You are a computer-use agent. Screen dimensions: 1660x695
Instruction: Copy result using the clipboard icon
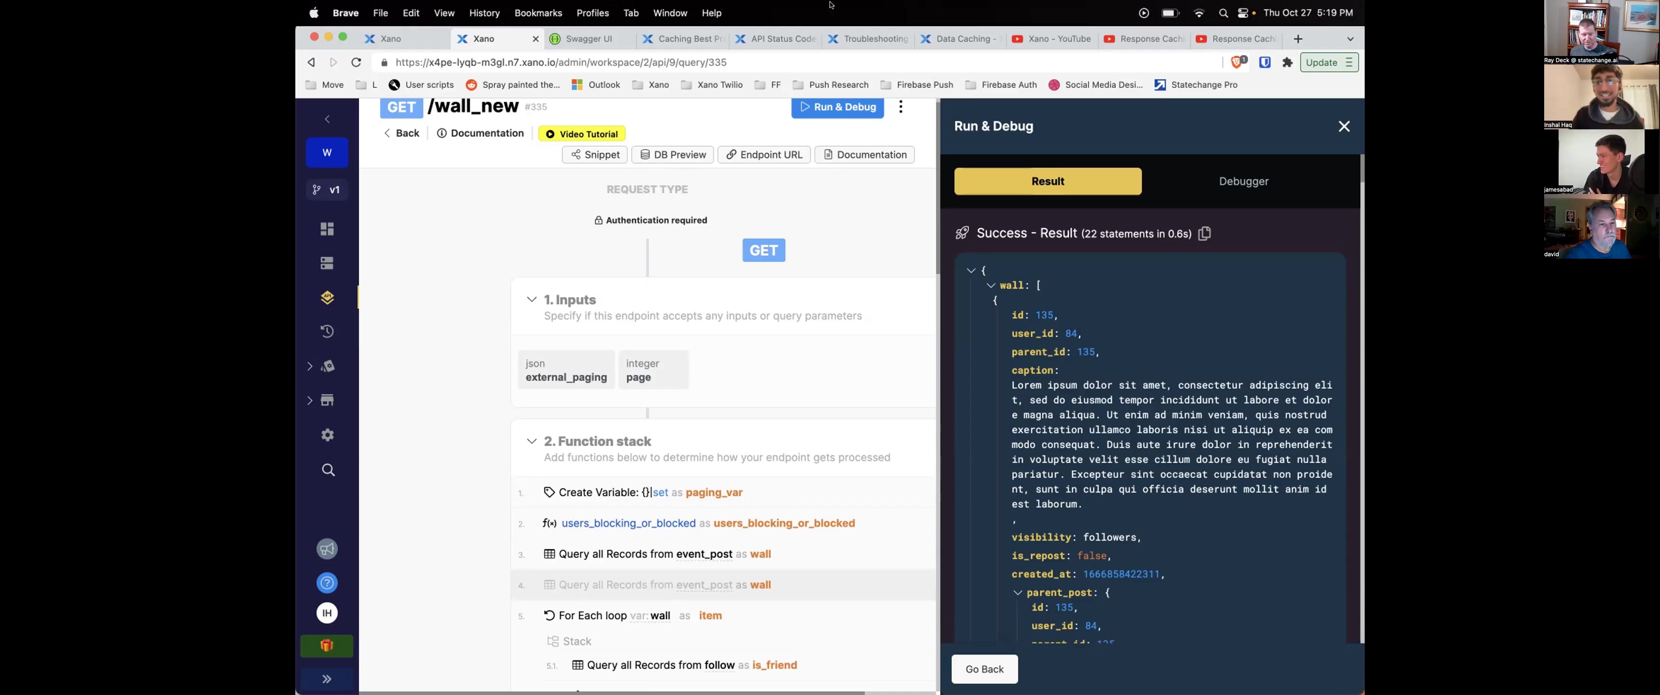1204,234
